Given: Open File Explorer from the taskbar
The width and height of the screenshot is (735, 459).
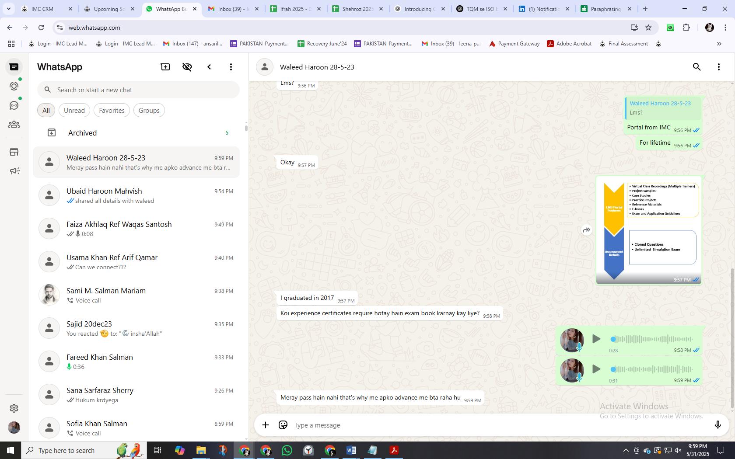Looking at the screenshot, I should click(x=201, y=450).
